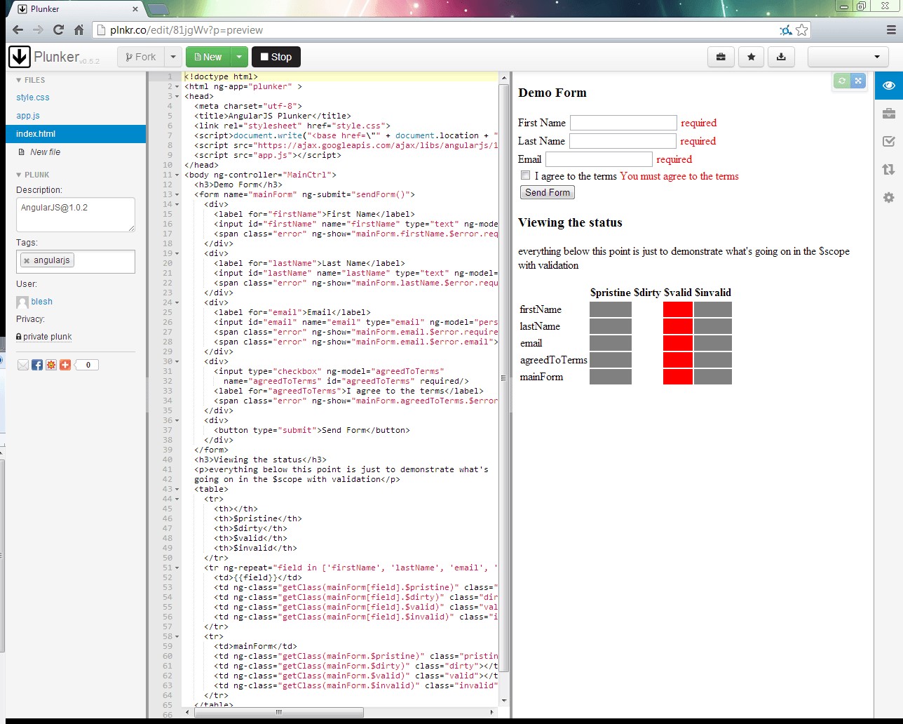
Task: Click the arrows icon in the right sidebar
Action: (888, 169)
